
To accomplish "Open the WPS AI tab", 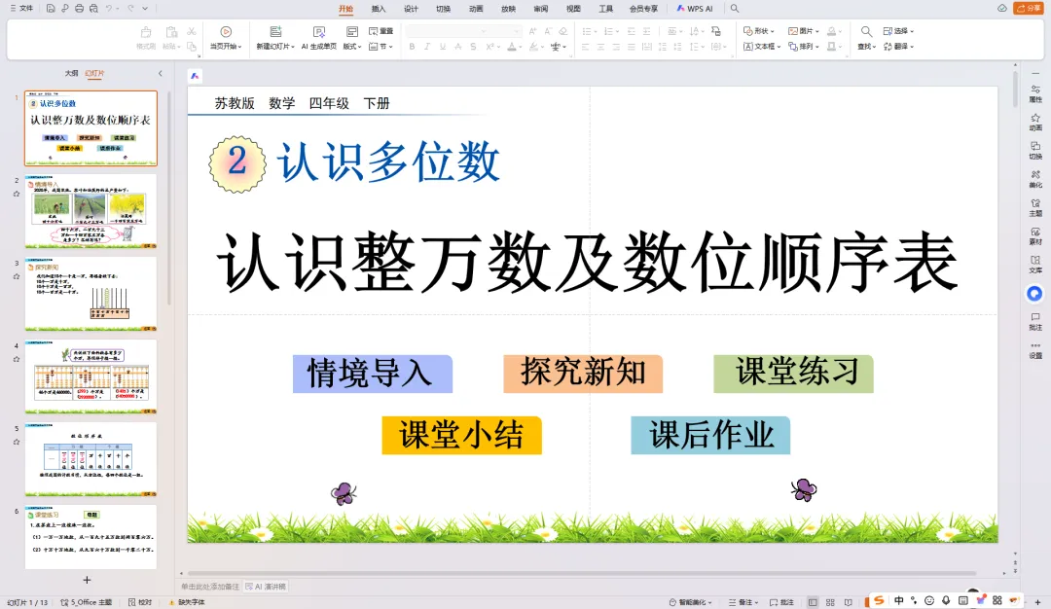I will click(x=695, y=9).
